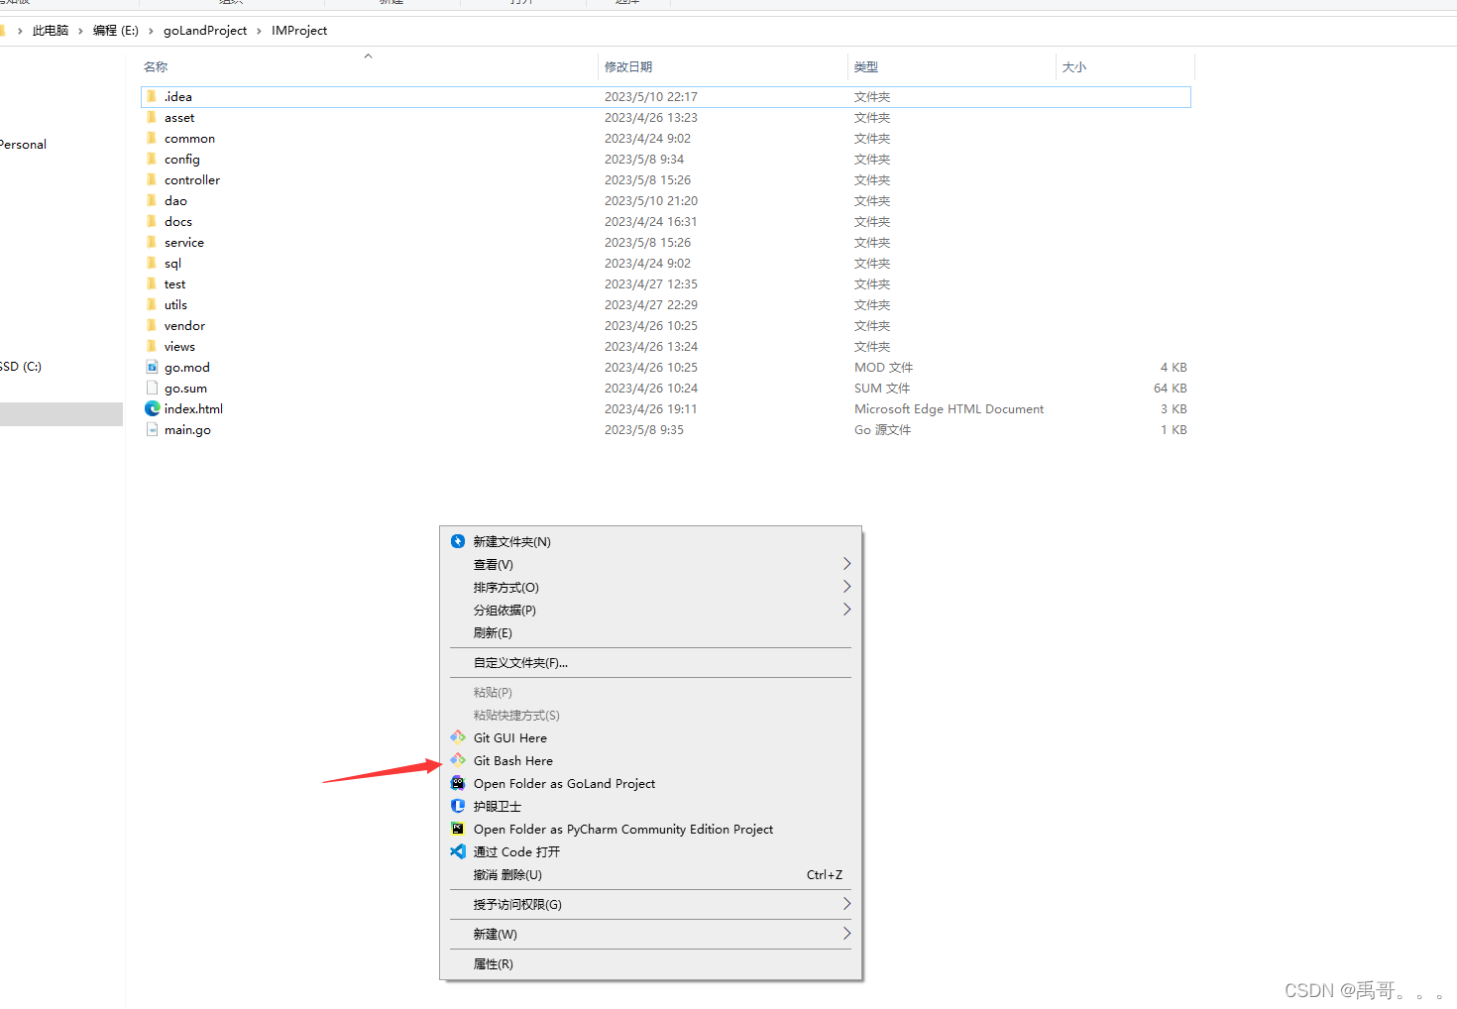This screenshot has width=1457, height=1009.
Task: Click the Git icon next to Git GUI Here
Action: (x=457, y=737)
